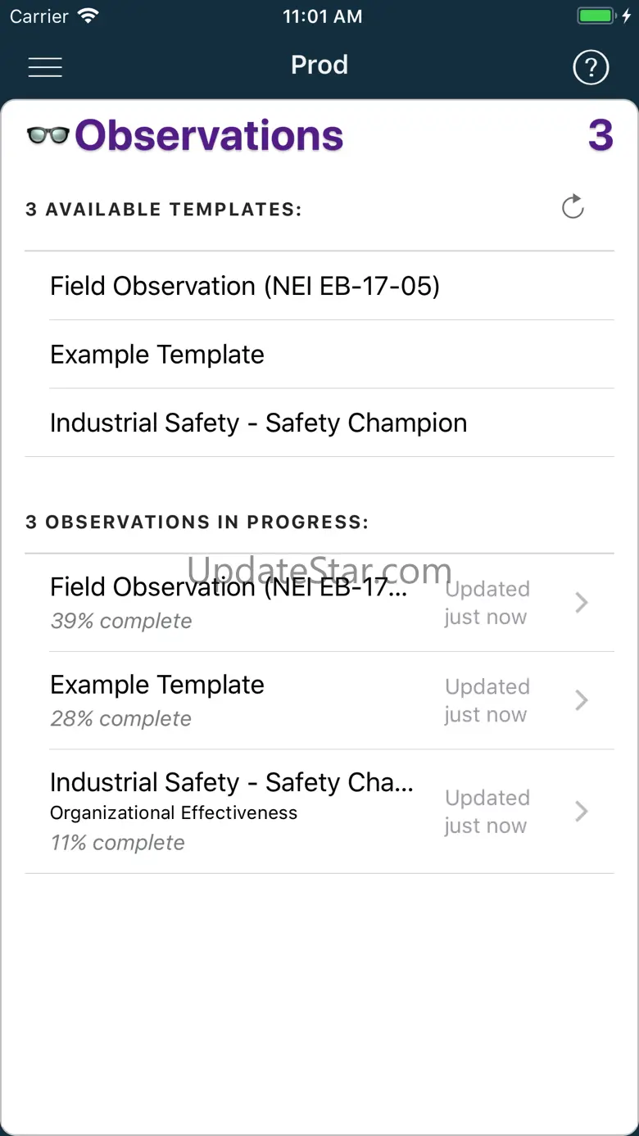Image resolution: width=639 pixels, height=1136 pixels.
Task: Expand Industrial Safety observation chevron
Action: (582, 812)
